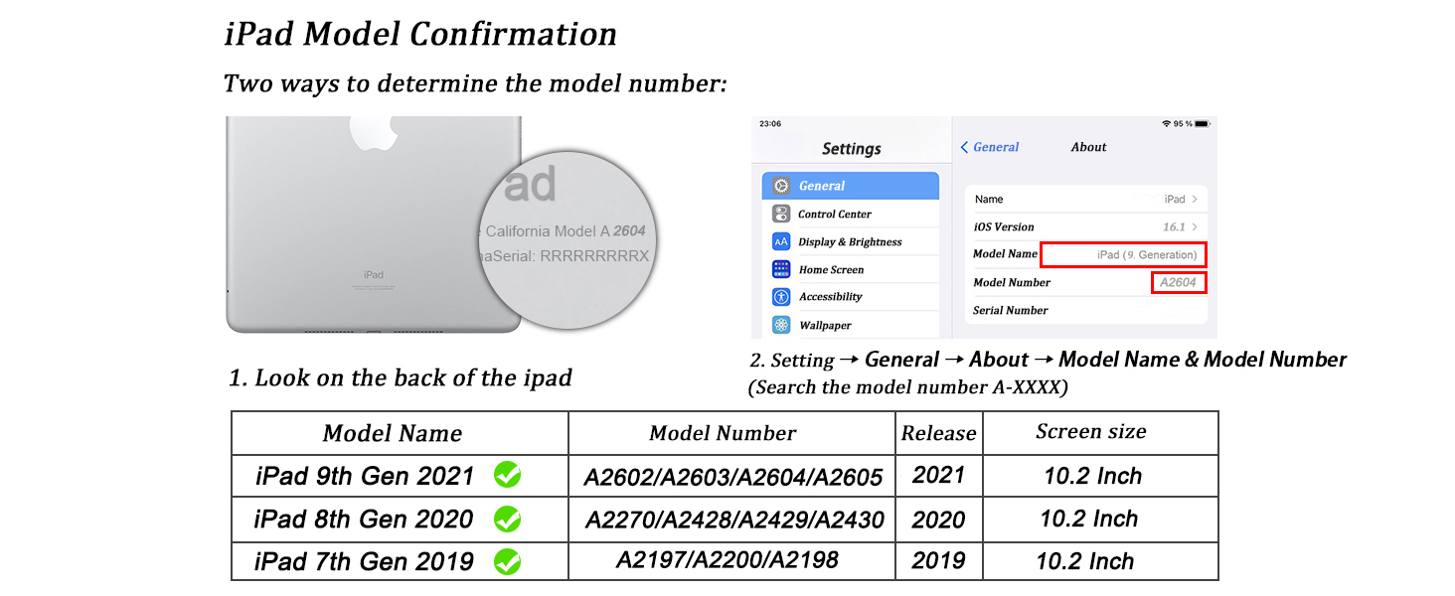Viewport: 1455px width, 596px height.
Task: Click the Accessibility figure icon
Action: tap(781, 297)
